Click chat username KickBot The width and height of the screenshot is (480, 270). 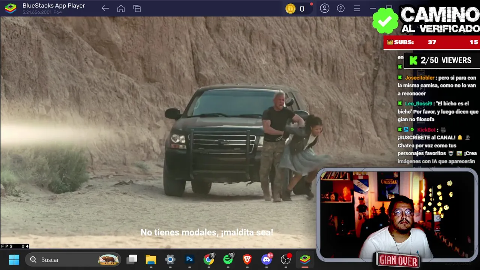point(426,130)
